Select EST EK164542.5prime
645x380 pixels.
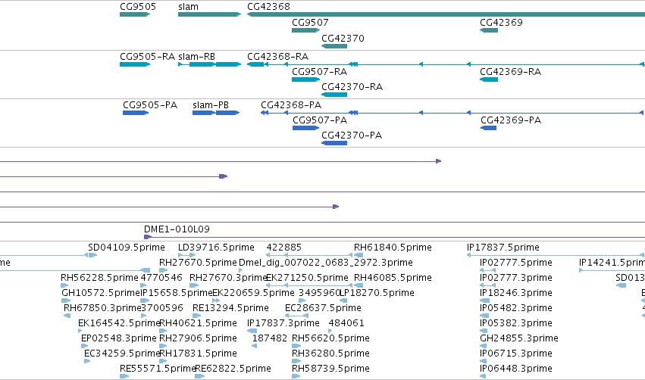119,323
